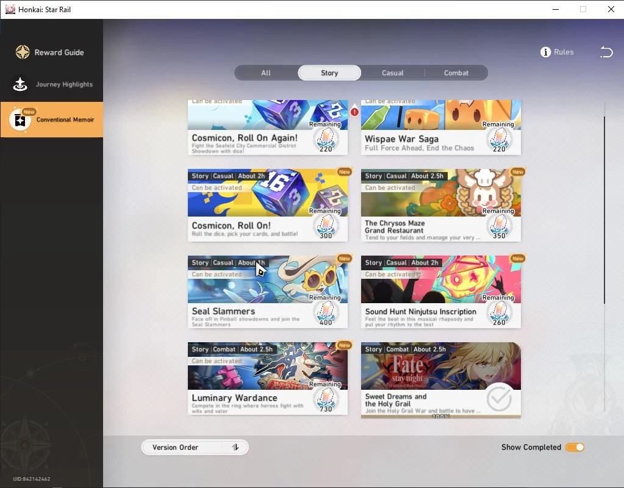
Task: Open the Sound Hunt Ninjutsu Inscription card
Action: point(441,292)
